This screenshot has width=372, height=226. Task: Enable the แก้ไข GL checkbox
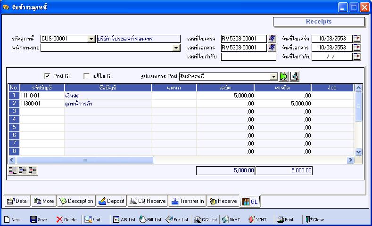(86, 76)
